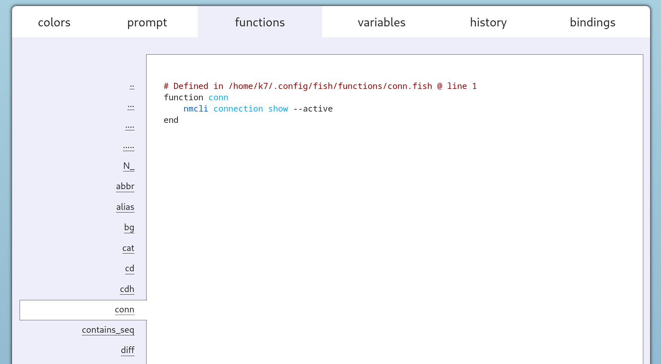Image resolution: width=661 pixels, height=364 pixels.
Task: Open the history tab
Action: [x=488, y=23]
